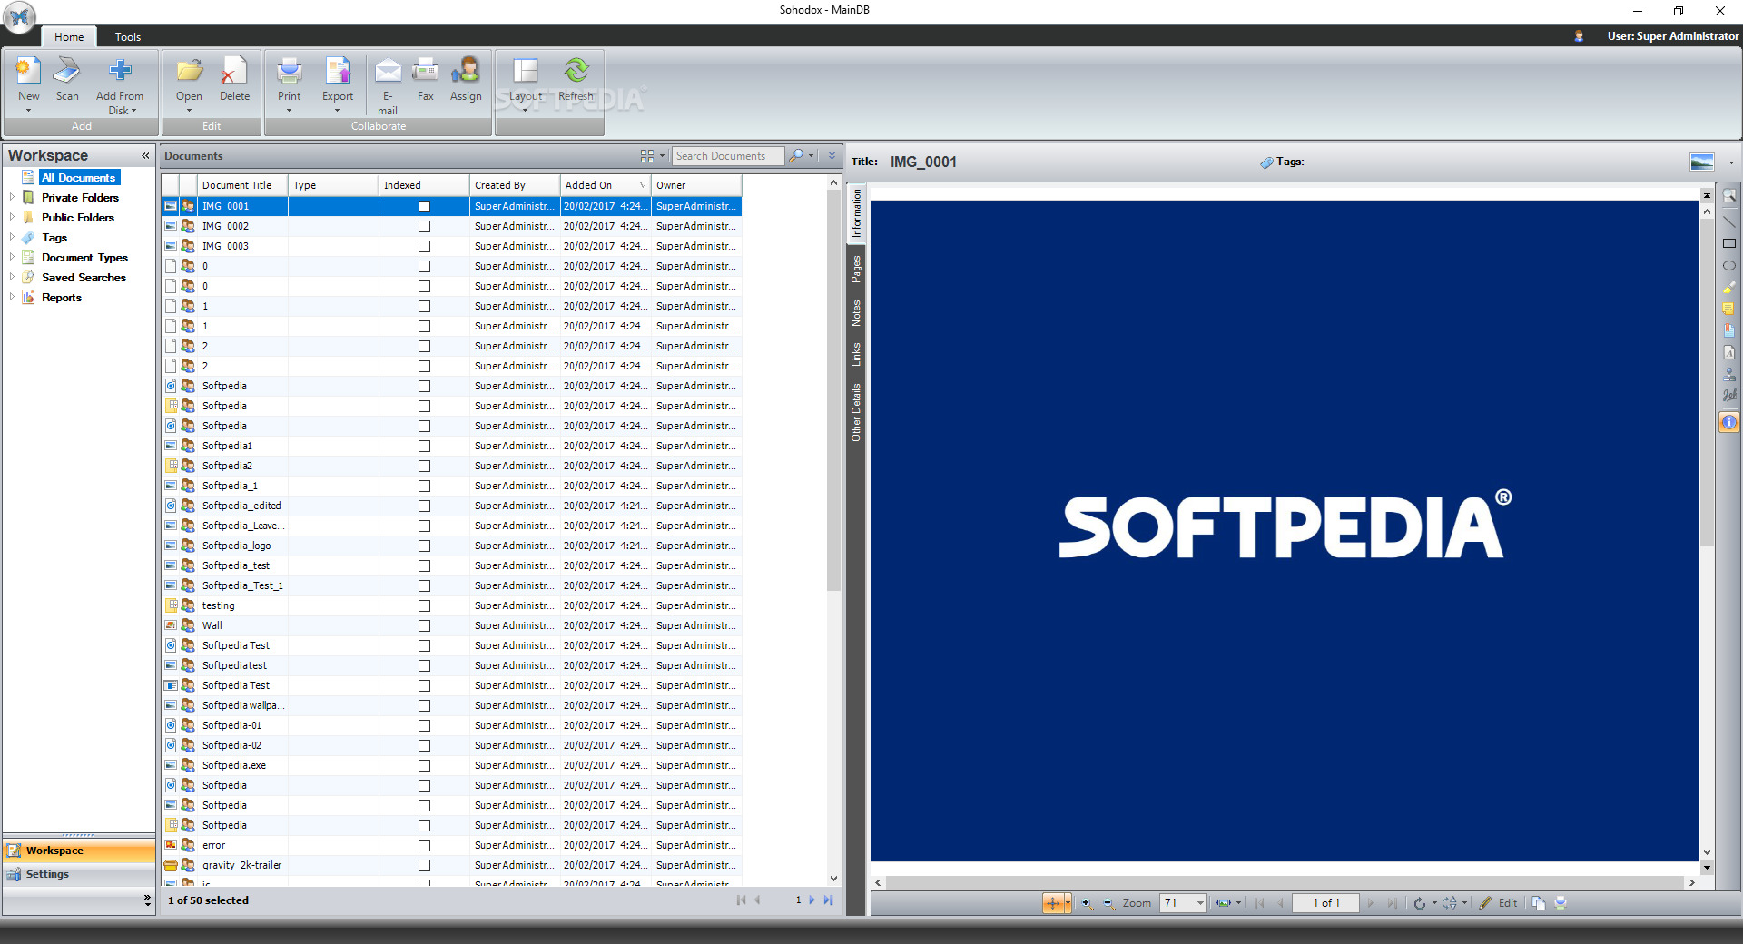This screenshot has width=1743, height=944.
Task: Click the Search Documents field
Action: click(728, 156)
